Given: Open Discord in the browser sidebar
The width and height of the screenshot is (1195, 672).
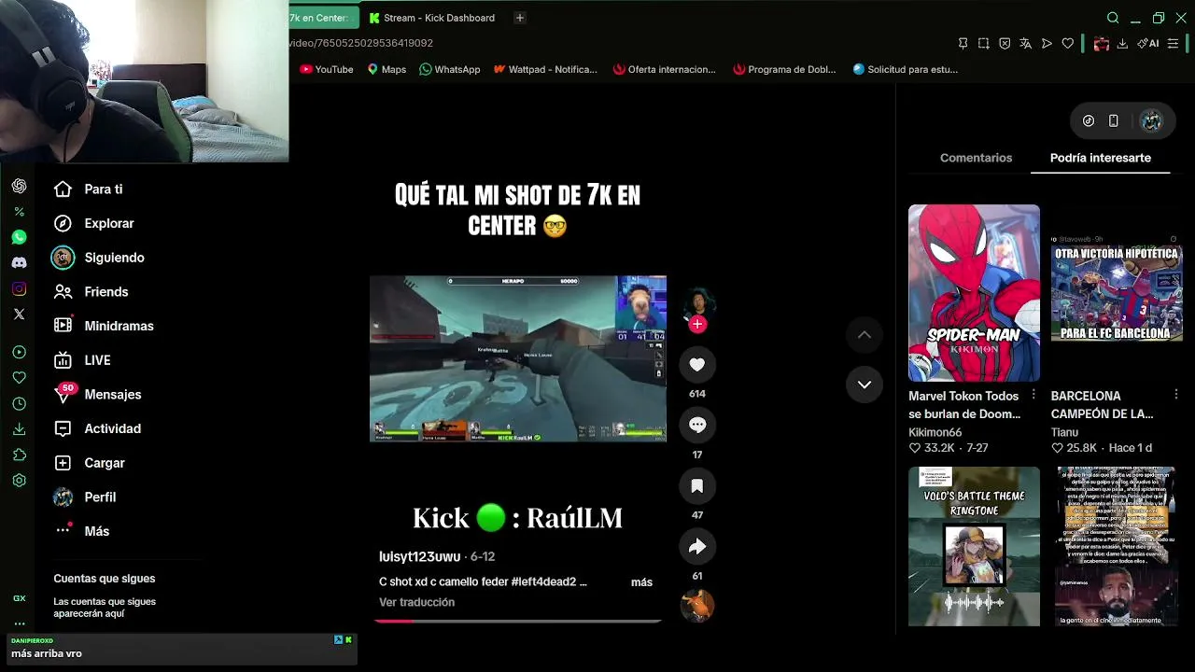Looking at the screenshot, I should point(19,263).
